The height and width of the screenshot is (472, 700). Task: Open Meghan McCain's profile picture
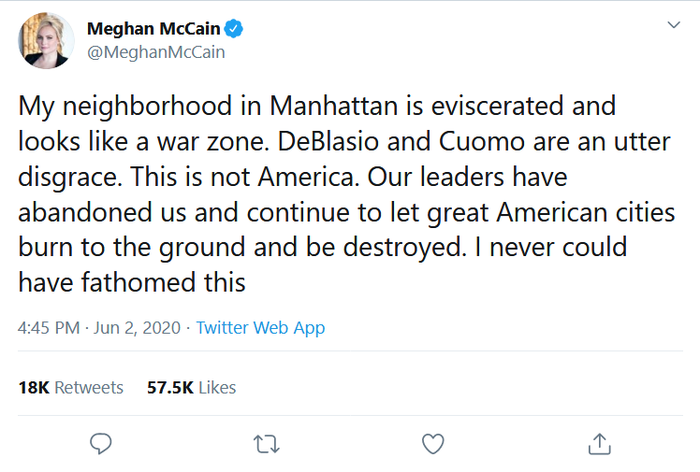pos(47,41)
